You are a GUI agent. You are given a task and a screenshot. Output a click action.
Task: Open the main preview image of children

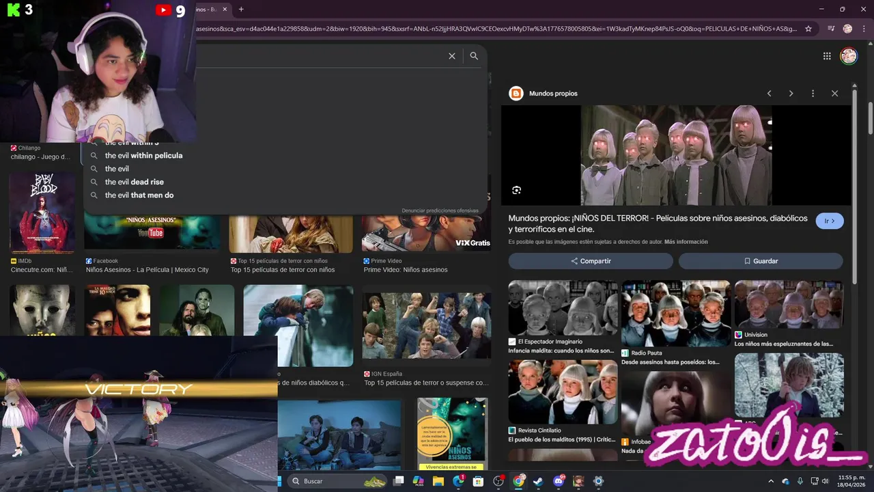[x=676, y=155]
